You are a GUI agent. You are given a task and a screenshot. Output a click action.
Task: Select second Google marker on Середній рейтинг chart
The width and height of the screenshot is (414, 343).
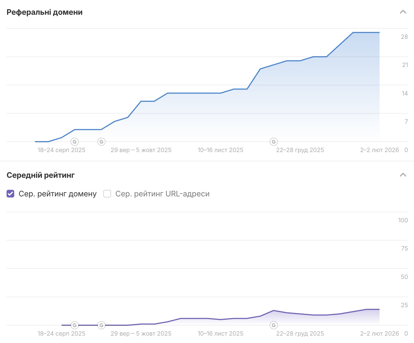coord(101,325)
